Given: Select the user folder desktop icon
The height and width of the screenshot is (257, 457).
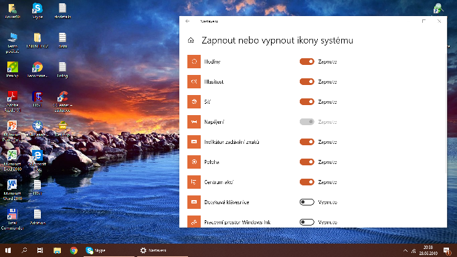Looking at the screenshot, I should 12,11.
